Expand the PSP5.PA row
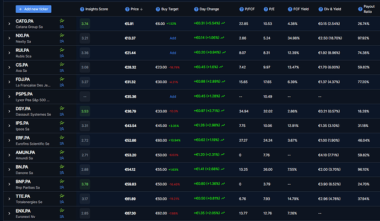The width and height of the screenshot is (380, 221). (x=9, y=96)
